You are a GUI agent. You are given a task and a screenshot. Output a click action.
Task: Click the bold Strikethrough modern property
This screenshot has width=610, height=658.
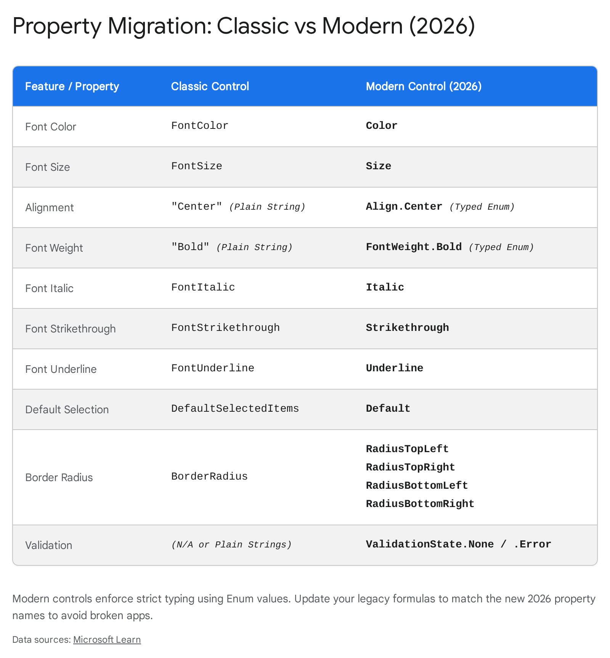click(x=407, y=328)
